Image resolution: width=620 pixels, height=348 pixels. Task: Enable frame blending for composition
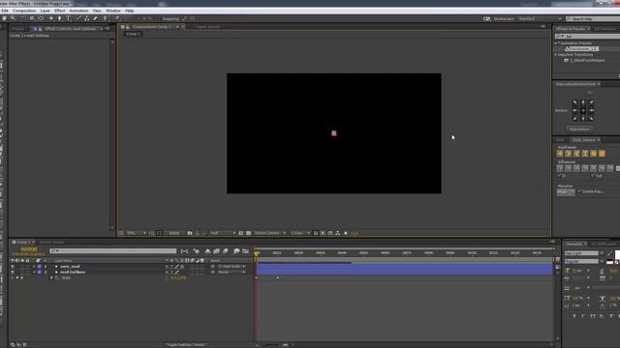click(216, 251)
